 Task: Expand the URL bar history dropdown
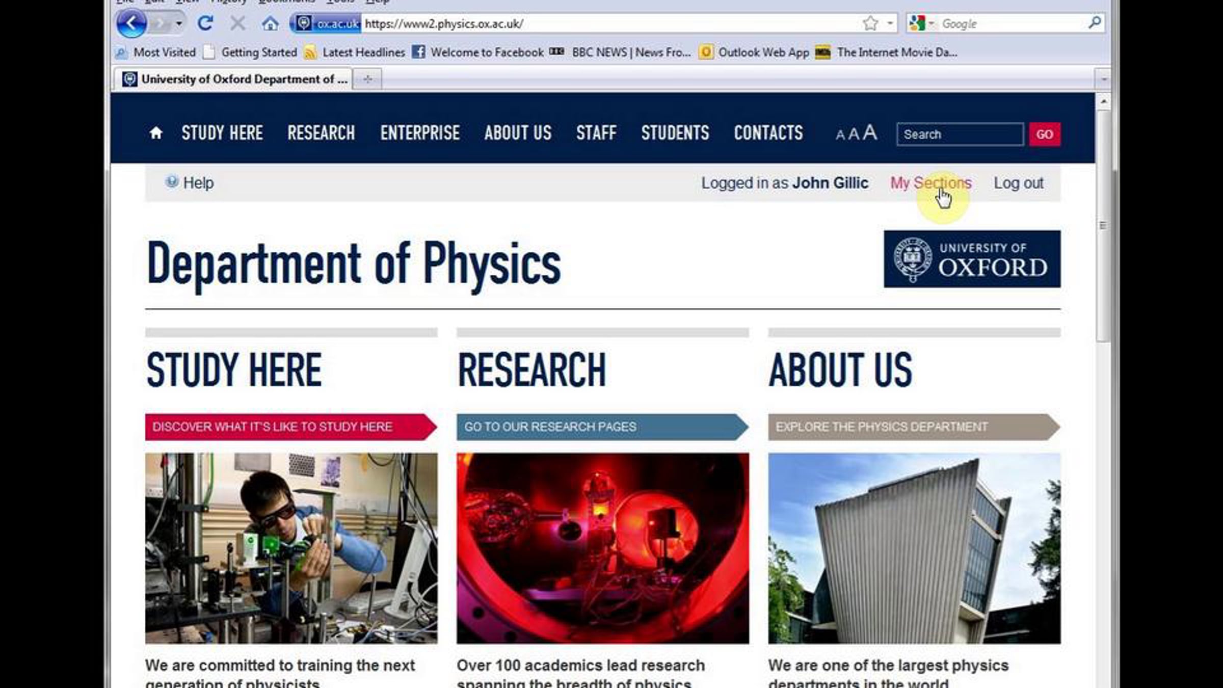(x=890, y=23)
